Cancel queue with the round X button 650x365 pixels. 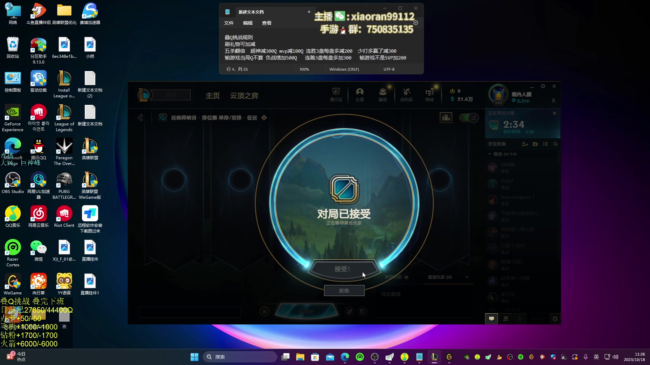coord(264,312)
